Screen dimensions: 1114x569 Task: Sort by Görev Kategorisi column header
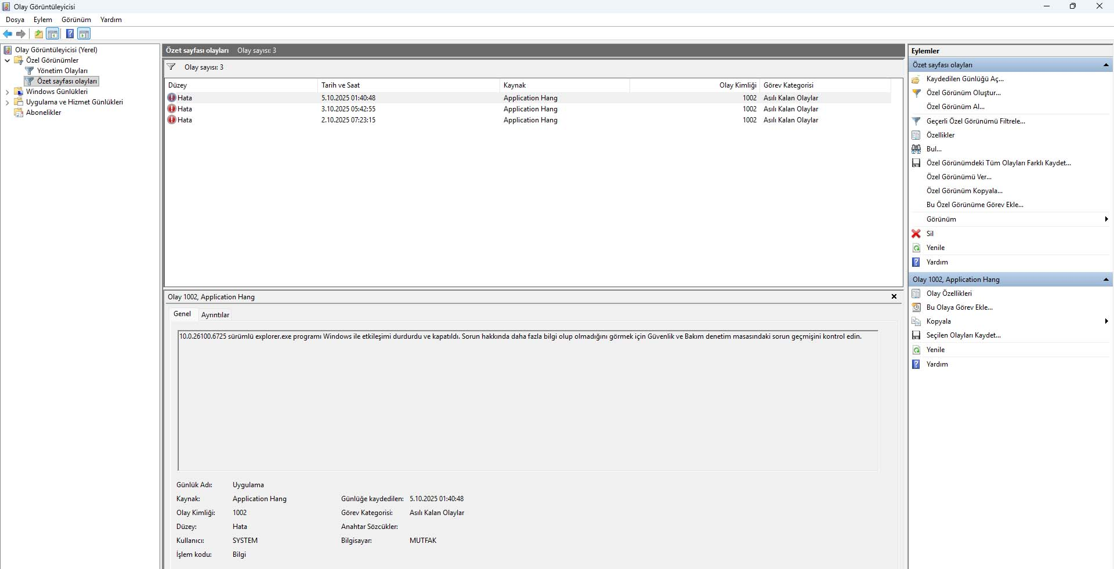tap(825, 85)
